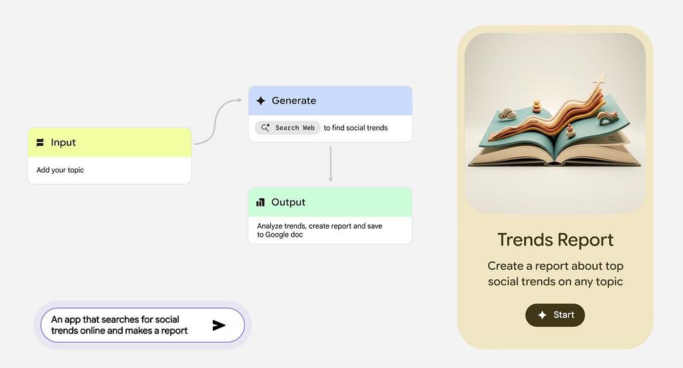Screen dimensions: 683x368
Task: Click the sparkle icon on Start button
Action: click(x=542, y=315)
